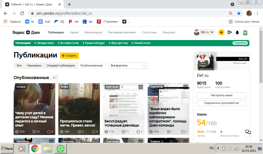Open the Вкус детства challenge link
The width and height of the screenshot is (263, 154).
coord(118,43)
